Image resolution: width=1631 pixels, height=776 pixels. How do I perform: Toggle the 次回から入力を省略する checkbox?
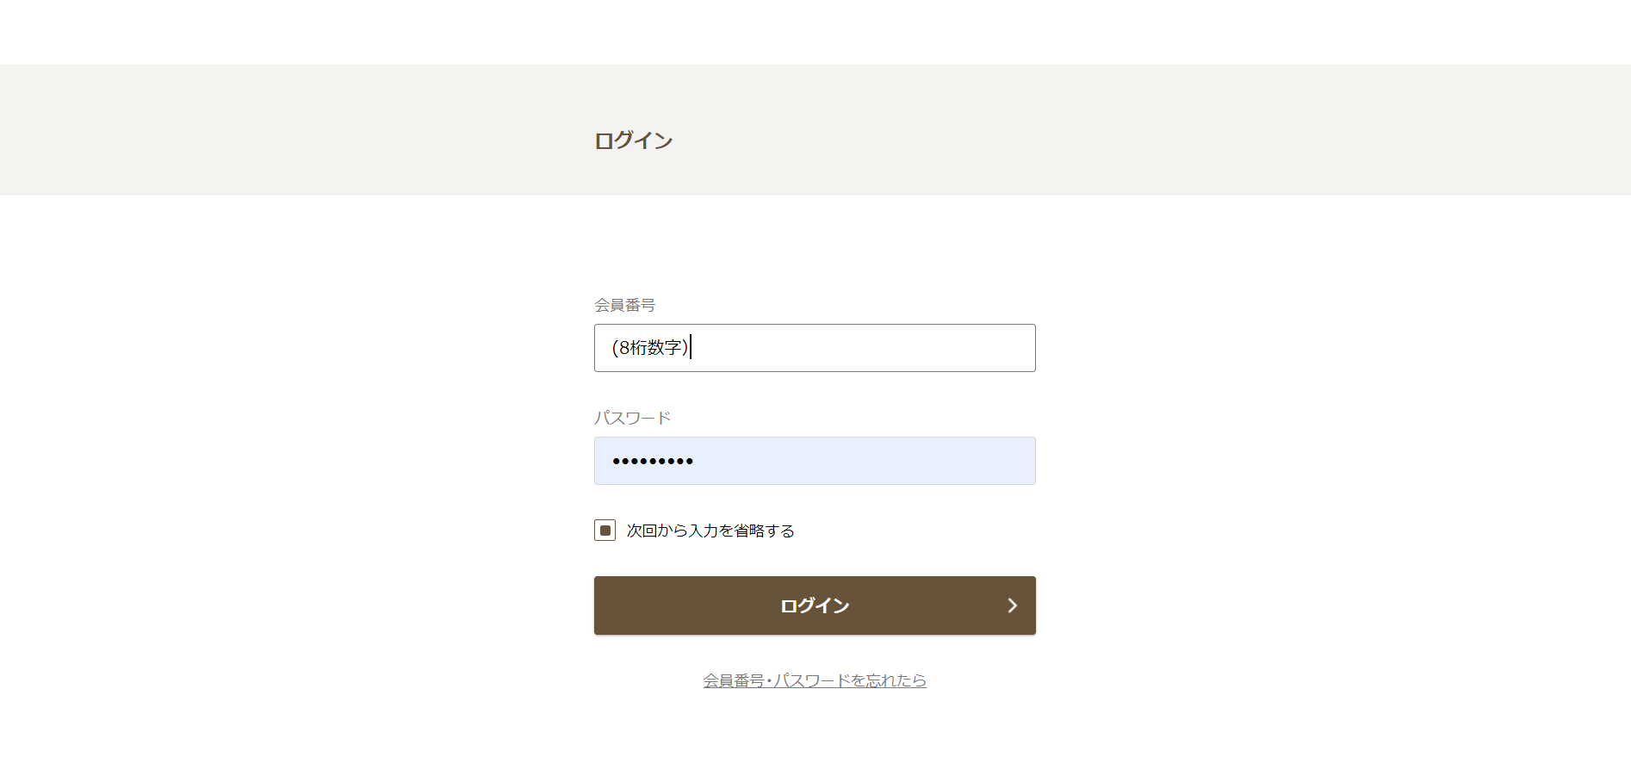605,531
